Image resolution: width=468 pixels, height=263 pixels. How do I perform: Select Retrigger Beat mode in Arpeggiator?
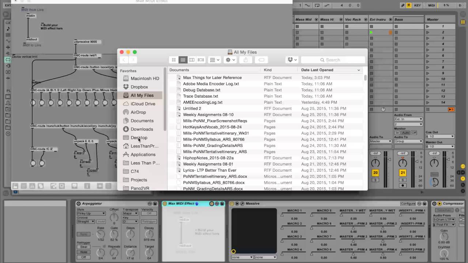tap(84, 247)
